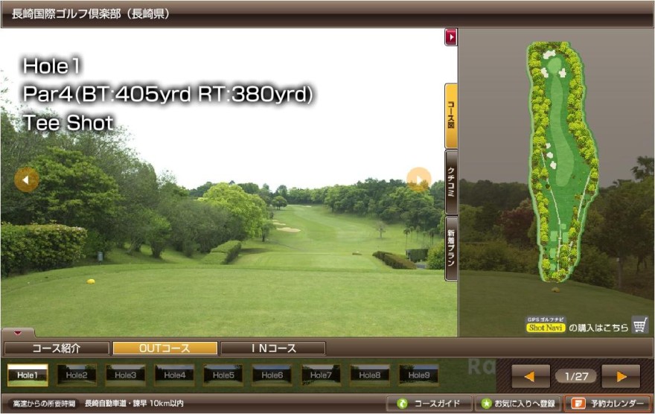The height and width of the screenshot is (414, 655).
Task: Open the 新着プラン vertical tab
Action: tap(450, 248)
